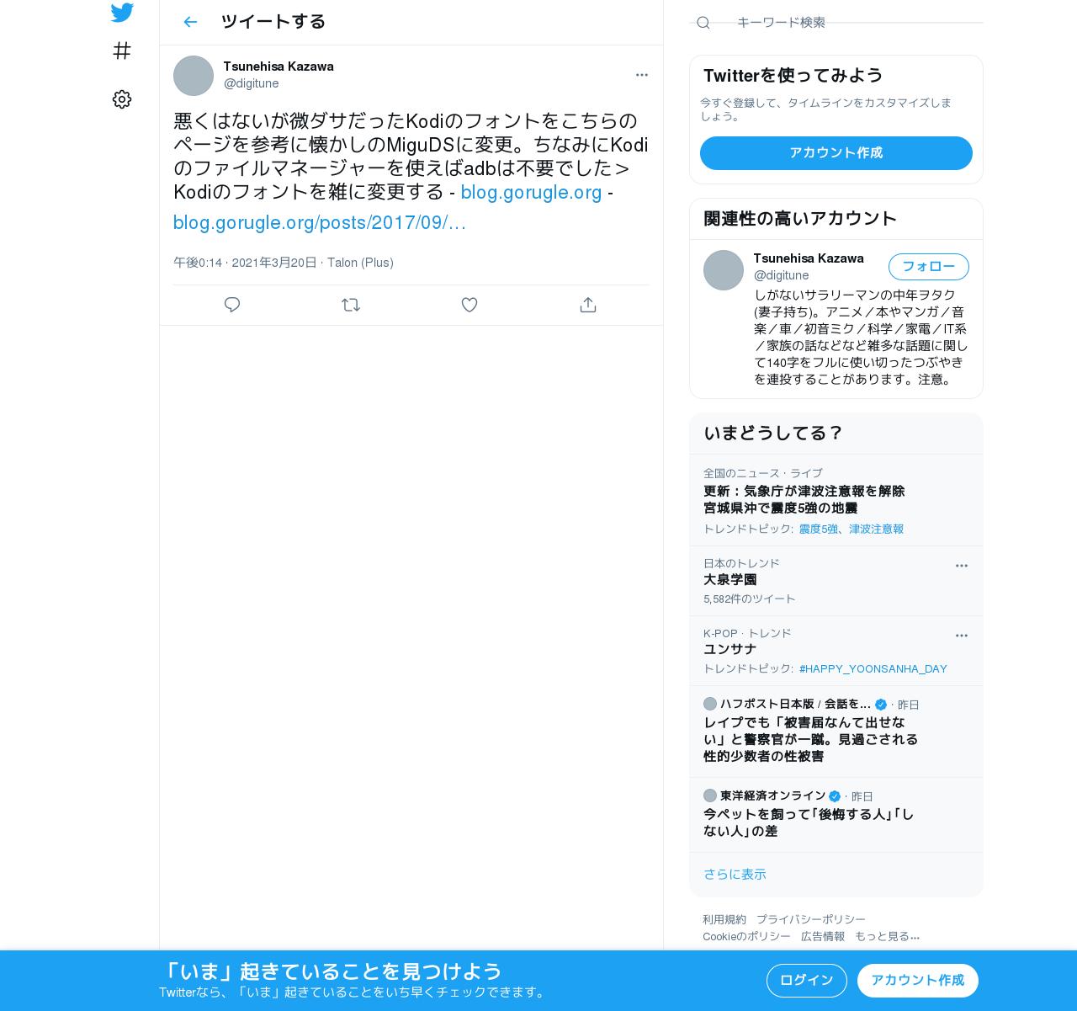Open the blog.gorugle.org/posts/2017/09 link

320,222
